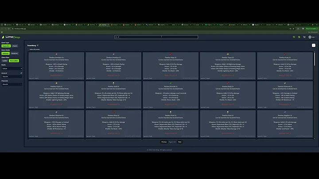Select Expansion game type
Screen dimensions: 319x179
[x=6, y=46]
